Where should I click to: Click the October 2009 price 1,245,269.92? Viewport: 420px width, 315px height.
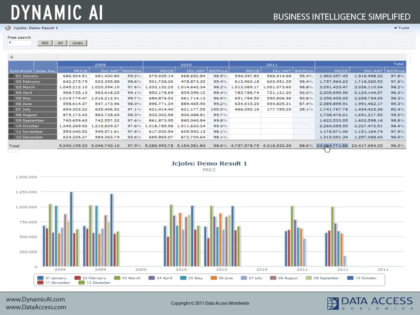pos(73,126)
